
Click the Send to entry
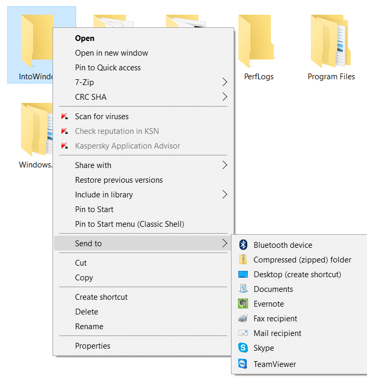click(143, 243)
